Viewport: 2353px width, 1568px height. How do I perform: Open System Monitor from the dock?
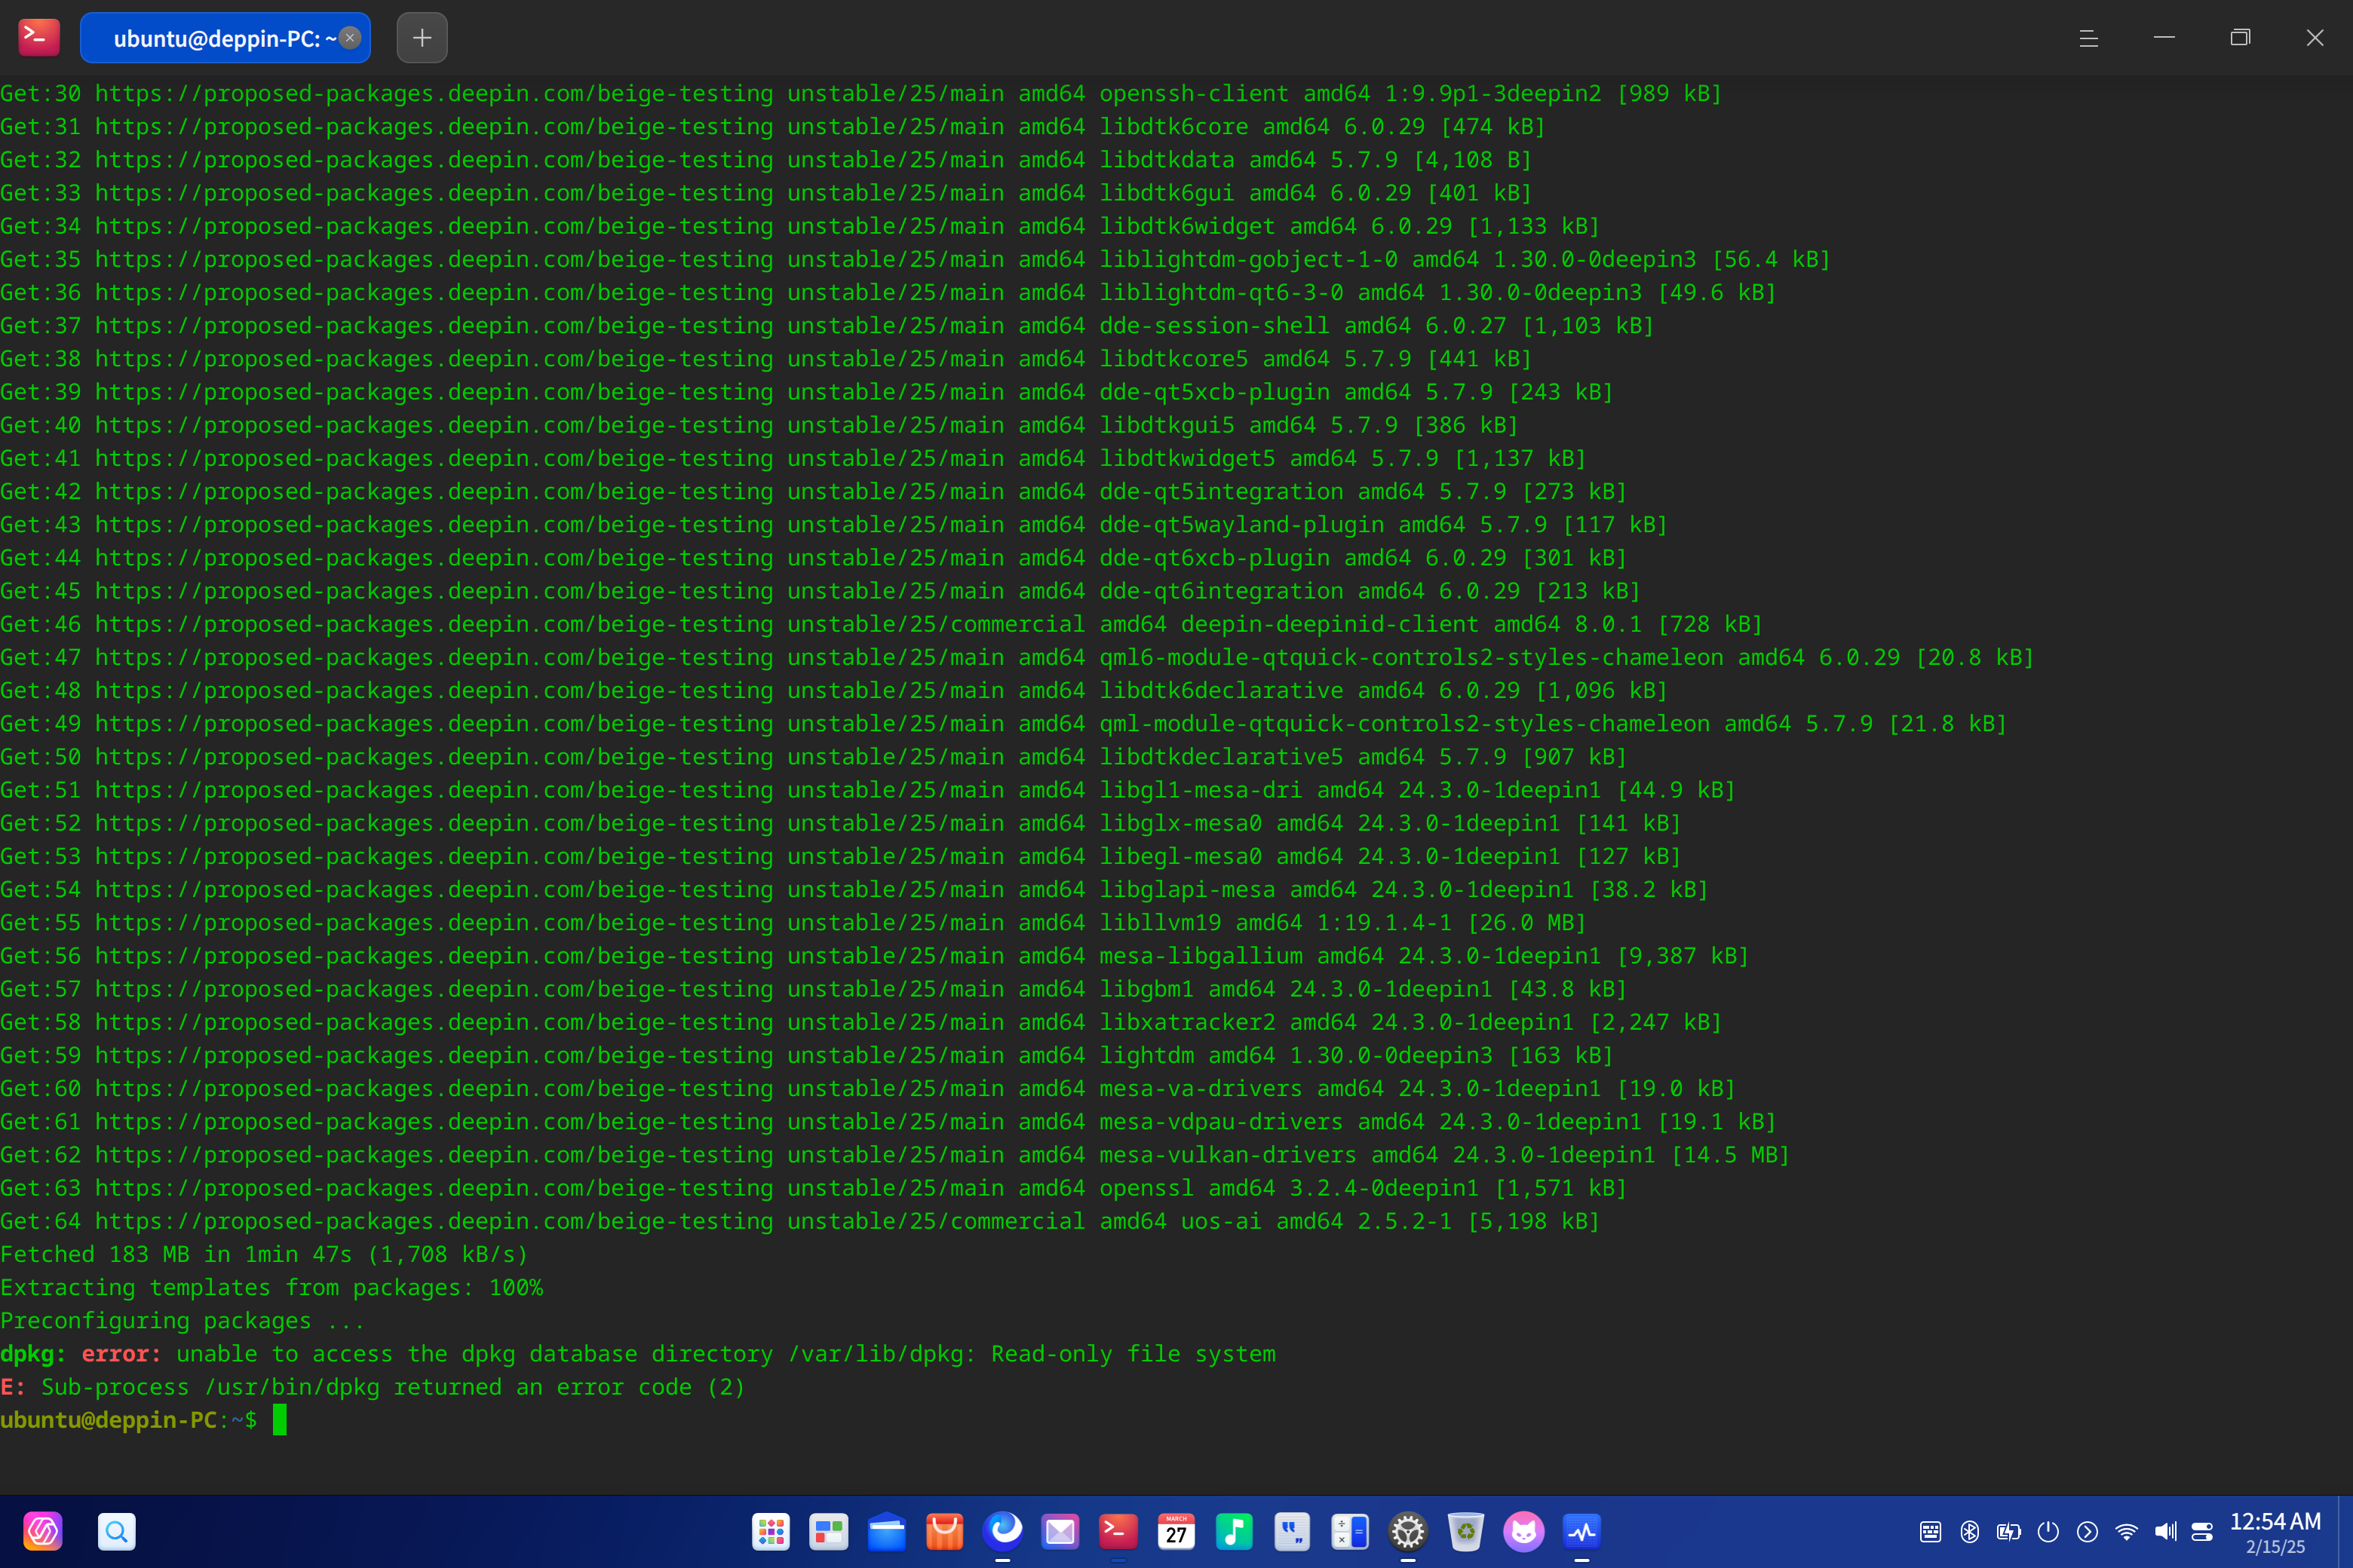1581,1531
